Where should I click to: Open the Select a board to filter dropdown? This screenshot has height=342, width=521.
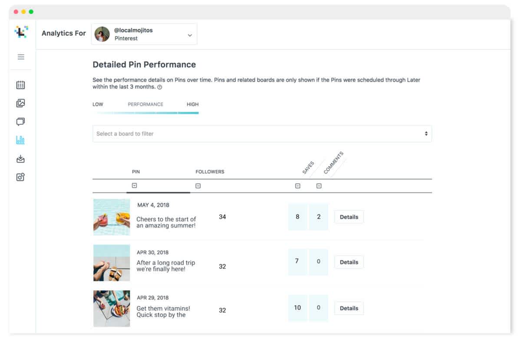(262, 134)
